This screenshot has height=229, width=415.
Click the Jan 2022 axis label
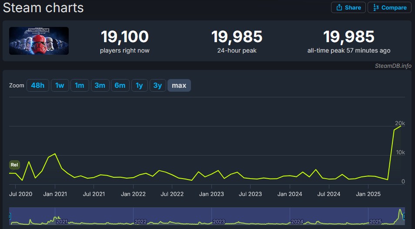[x=133, y=194]
